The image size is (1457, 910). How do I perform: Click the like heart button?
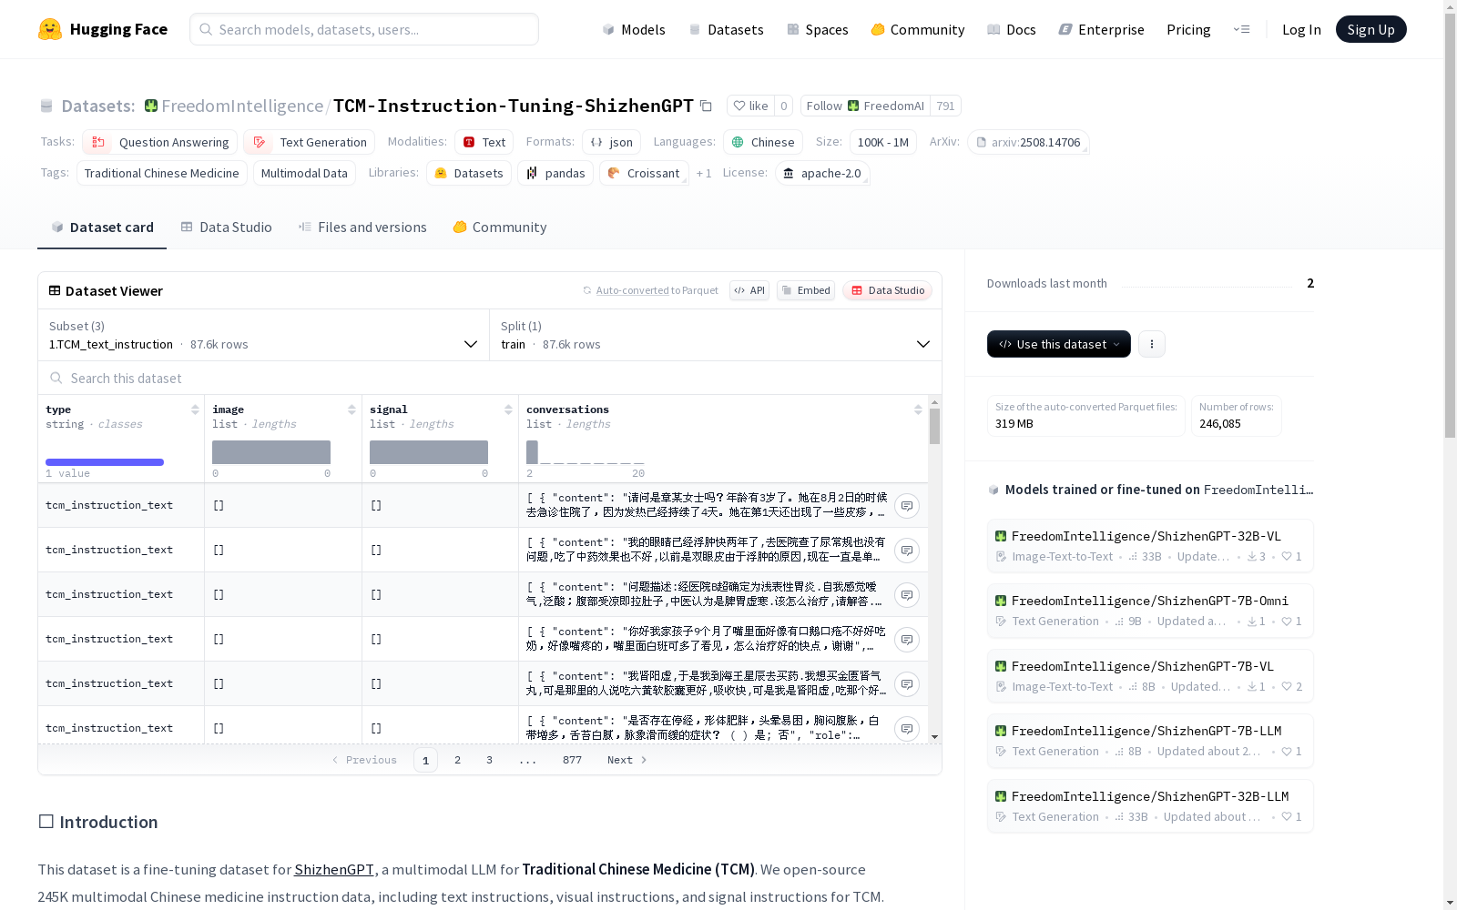point(751,106)
